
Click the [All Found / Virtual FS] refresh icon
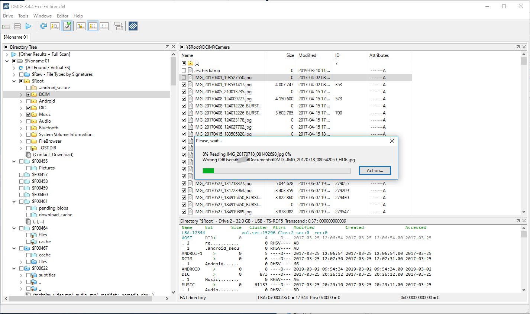coord(21,68)
